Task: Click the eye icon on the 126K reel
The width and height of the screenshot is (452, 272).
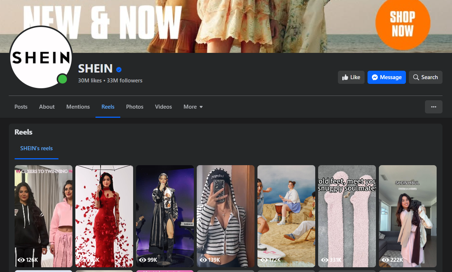Action: (x=21, y=260)
